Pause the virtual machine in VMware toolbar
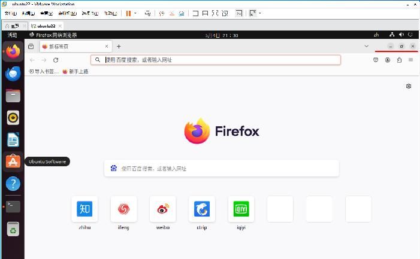The image size is (420, 259). 128,13
